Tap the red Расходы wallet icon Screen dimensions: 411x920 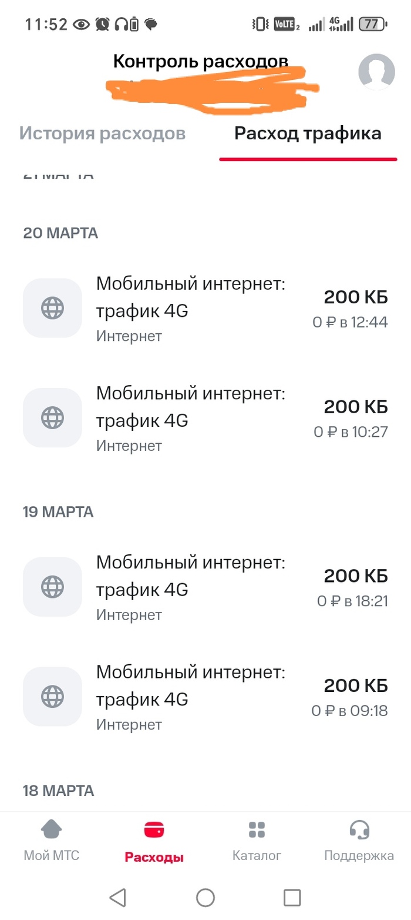coord(154,830)
